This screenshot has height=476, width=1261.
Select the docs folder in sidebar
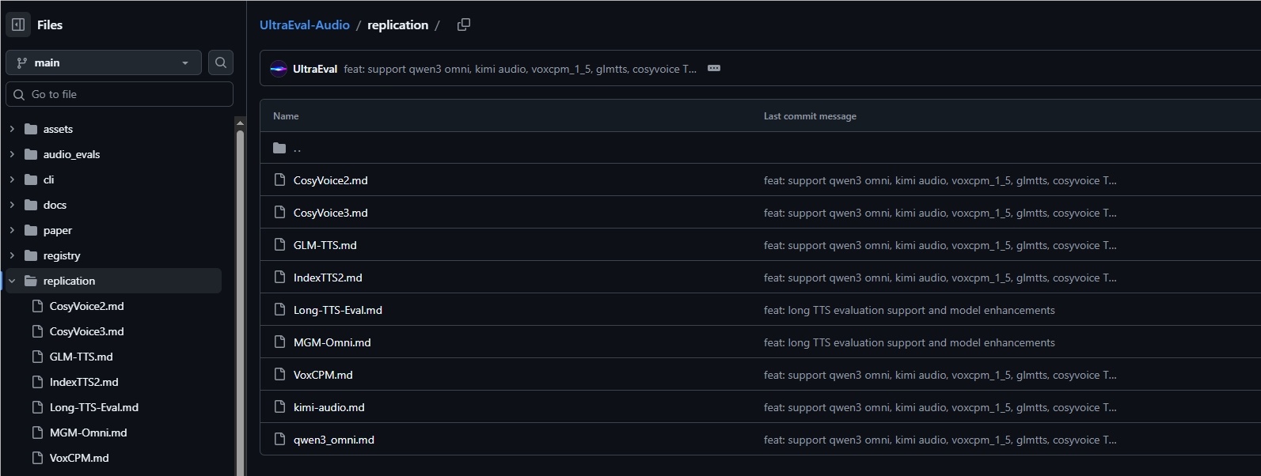55,205
